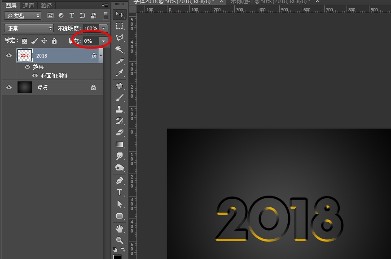
Task: Open the fill slider dropdown arrow
Action: pyautogui.click(x=104, y=41)
